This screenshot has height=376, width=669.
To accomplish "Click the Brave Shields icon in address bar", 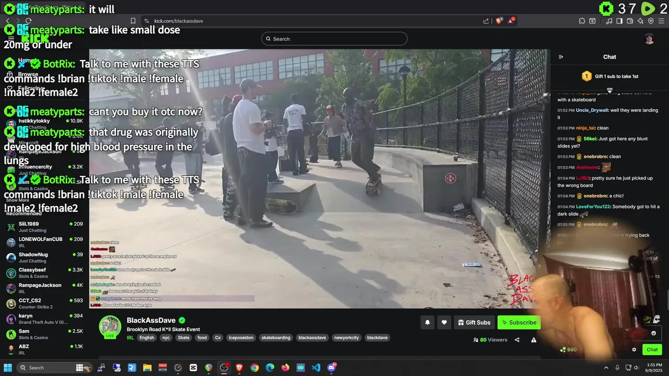I will [x=499, y=21].
